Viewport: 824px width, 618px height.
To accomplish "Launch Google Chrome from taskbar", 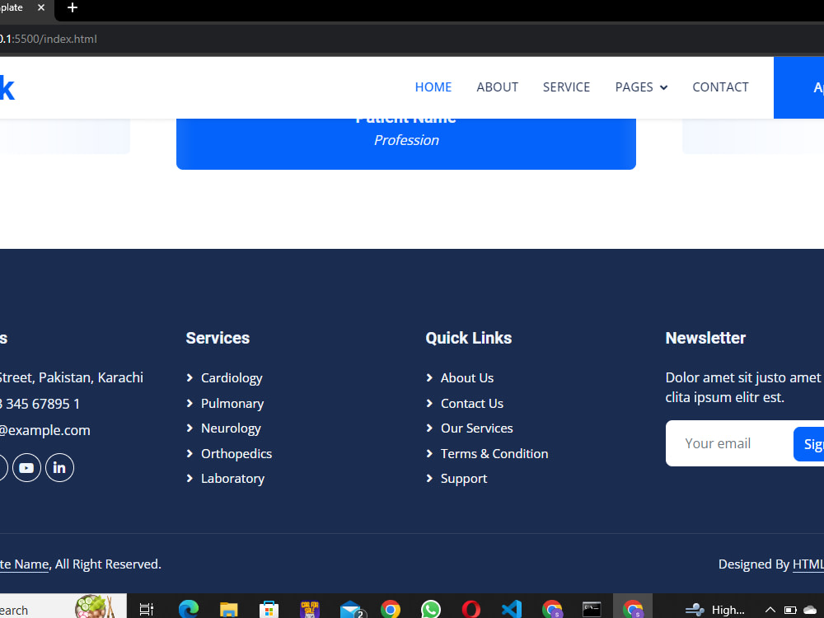I will coord(391,609).
